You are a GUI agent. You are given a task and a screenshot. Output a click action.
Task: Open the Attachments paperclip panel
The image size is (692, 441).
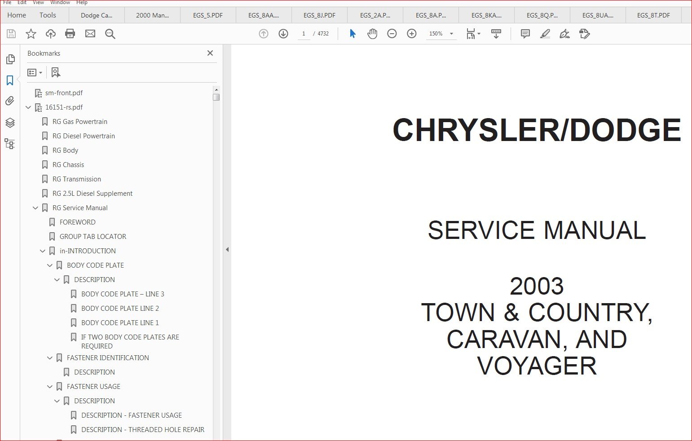(x=10, y=101)
